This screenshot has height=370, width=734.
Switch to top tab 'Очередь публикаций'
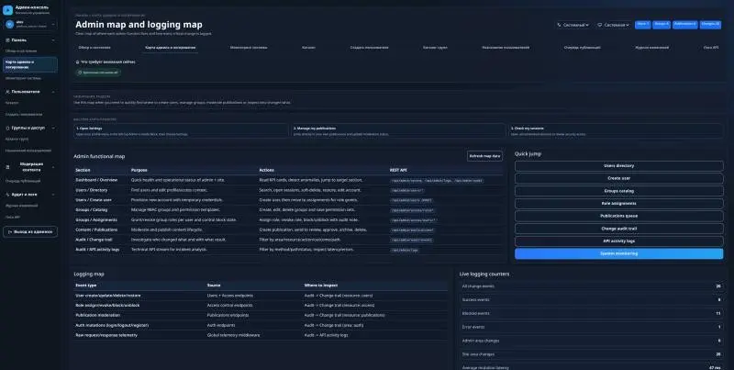coord(583,48)
